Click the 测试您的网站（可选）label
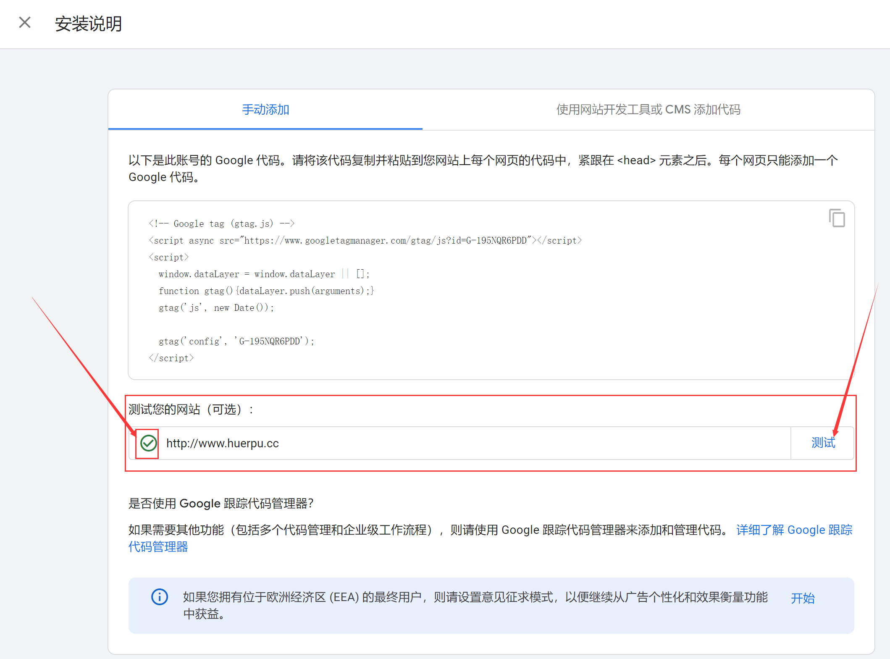 191,409
